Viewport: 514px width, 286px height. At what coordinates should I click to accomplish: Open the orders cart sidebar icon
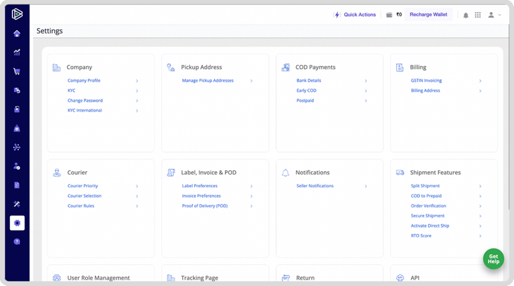[x=17, y=71]
